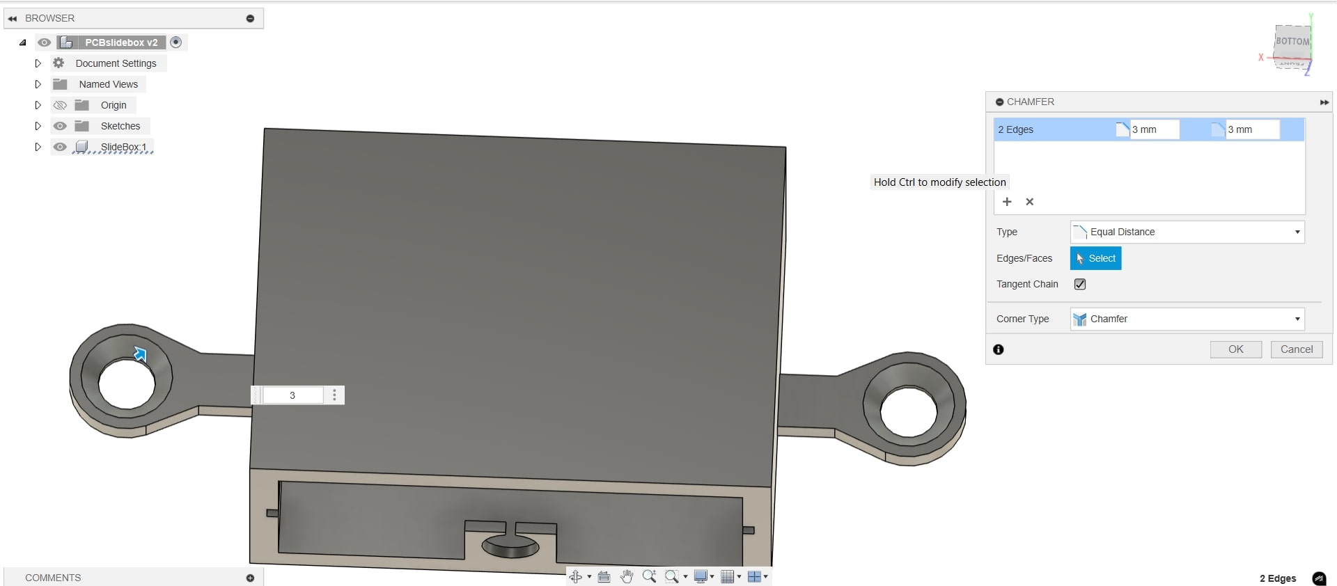Toggle the Tangent Chain checkbox
1337x586 pixels.
tap(1080, 284)
